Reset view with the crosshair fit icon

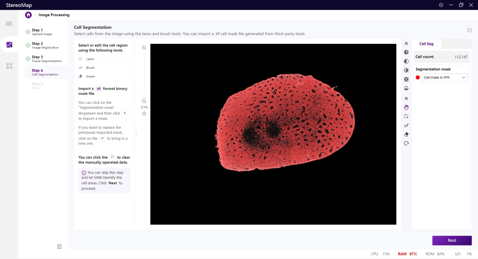point(144,114)
